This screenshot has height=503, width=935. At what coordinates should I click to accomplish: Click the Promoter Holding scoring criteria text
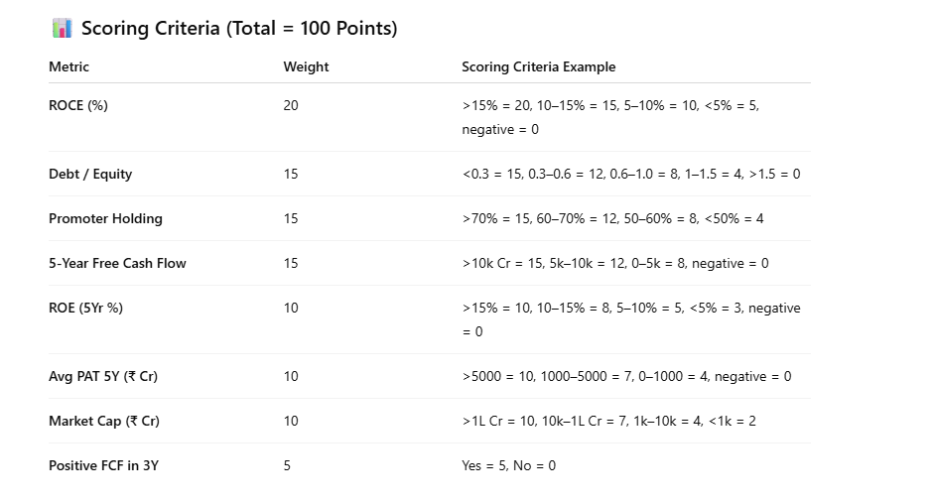point(610,218)
